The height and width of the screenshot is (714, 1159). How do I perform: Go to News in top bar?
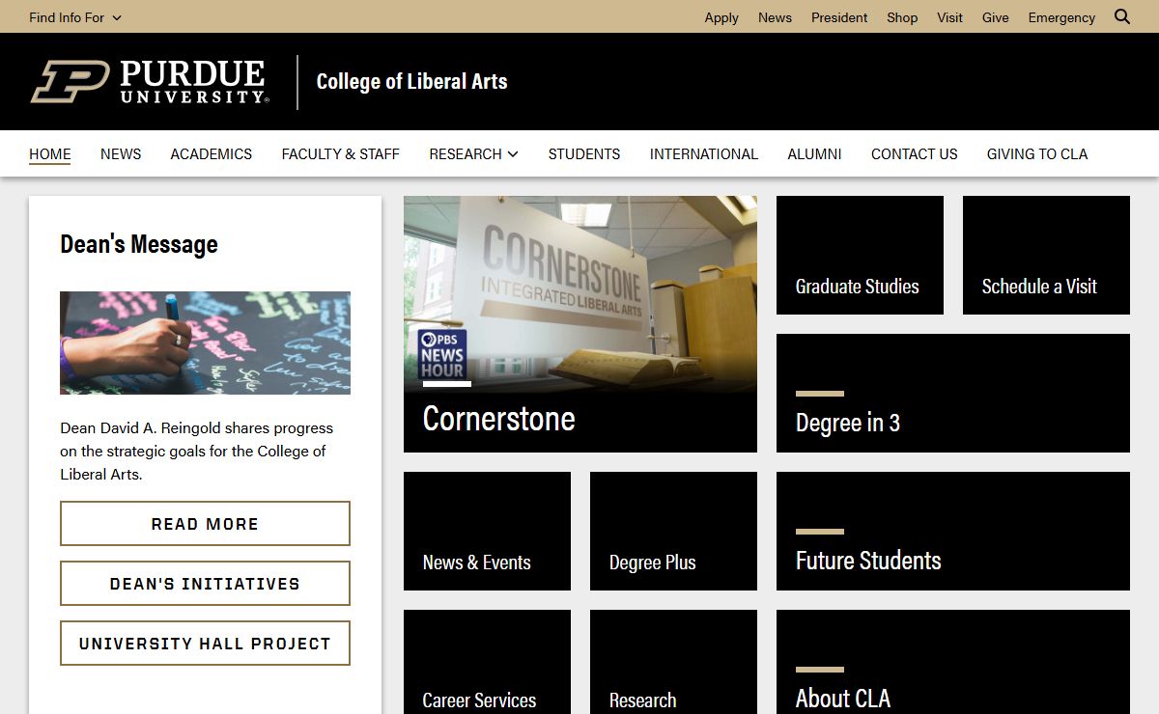tap(775, 17)
